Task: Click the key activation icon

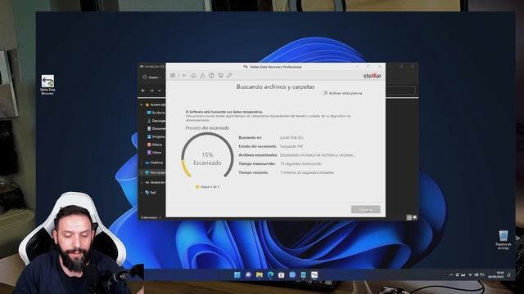Action: [229, 76]
